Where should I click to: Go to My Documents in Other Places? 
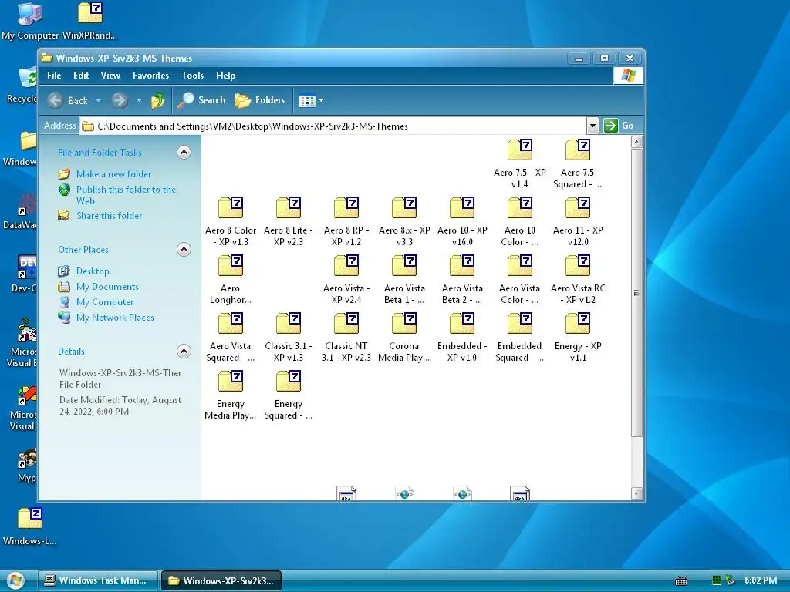point(98,287)
